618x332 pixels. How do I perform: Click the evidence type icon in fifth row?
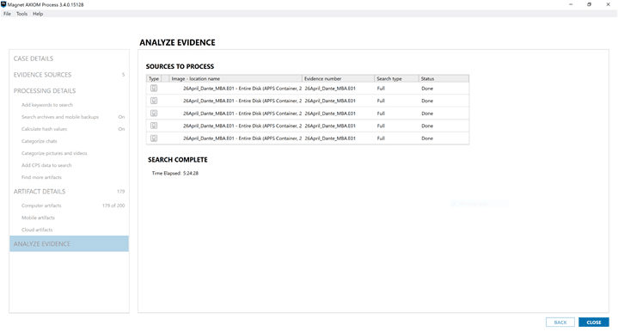(154, 138)
